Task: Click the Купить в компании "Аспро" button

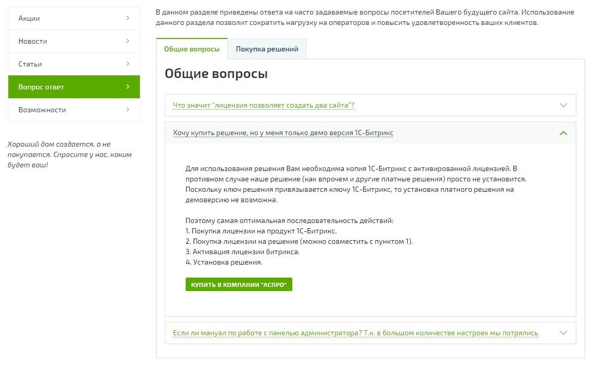Action: 239,284
